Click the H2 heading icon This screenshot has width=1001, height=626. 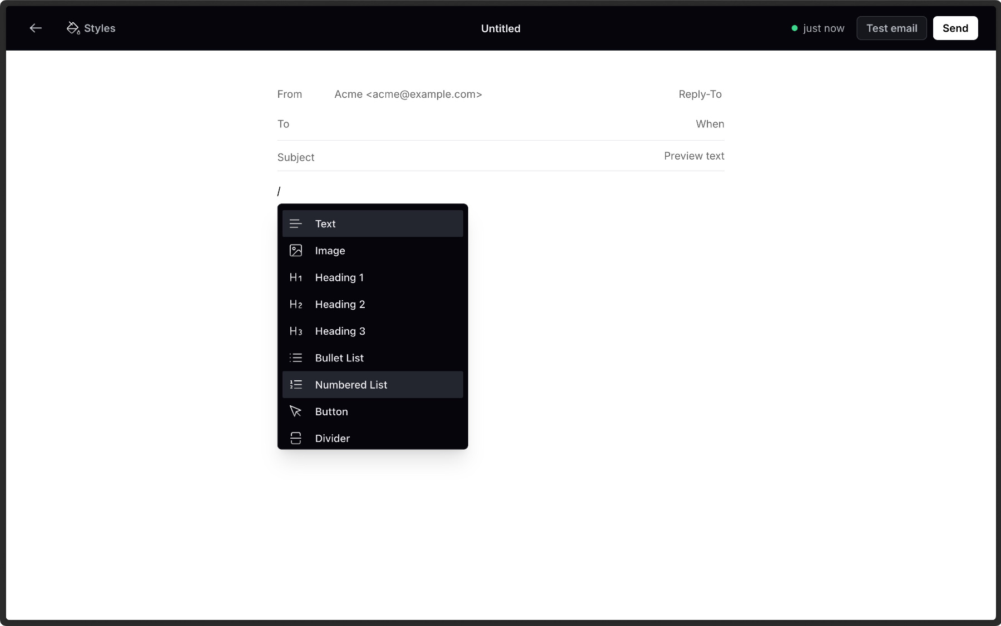coord(296,304)
